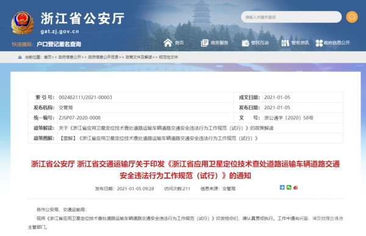
Task: Open 警民互动 navigation menu item
Action: [x=260, y=43]
